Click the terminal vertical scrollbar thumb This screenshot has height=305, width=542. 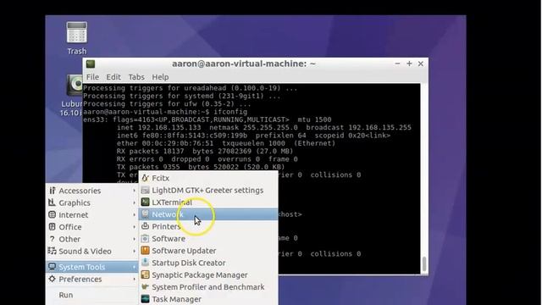coord(424,264)
